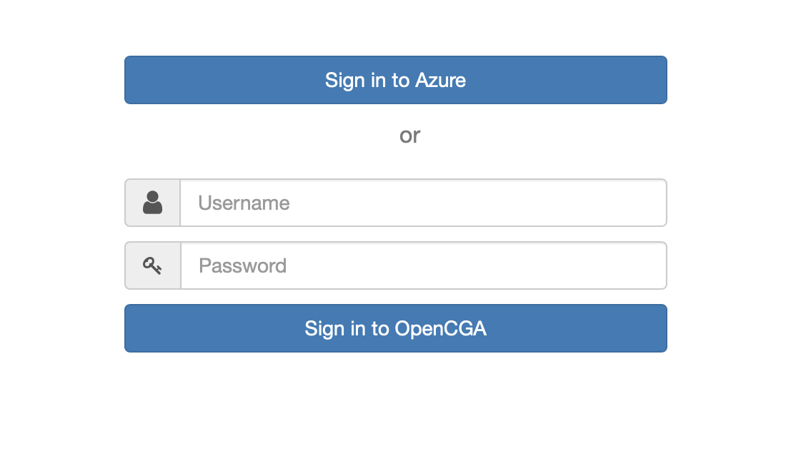Choose Azure single sign-on option
Screen dimensions: 806x461
tap(395, 80)
